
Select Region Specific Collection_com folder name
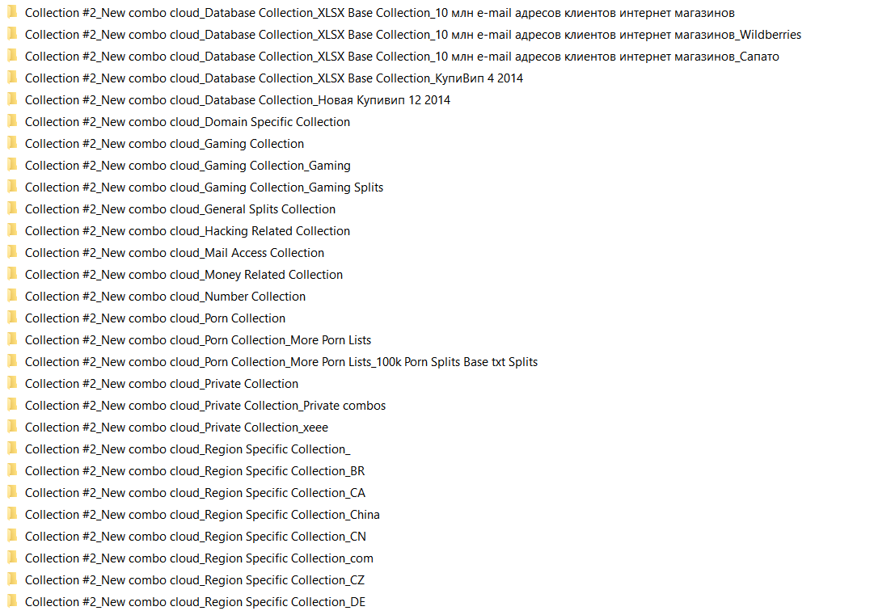point(199,558)
